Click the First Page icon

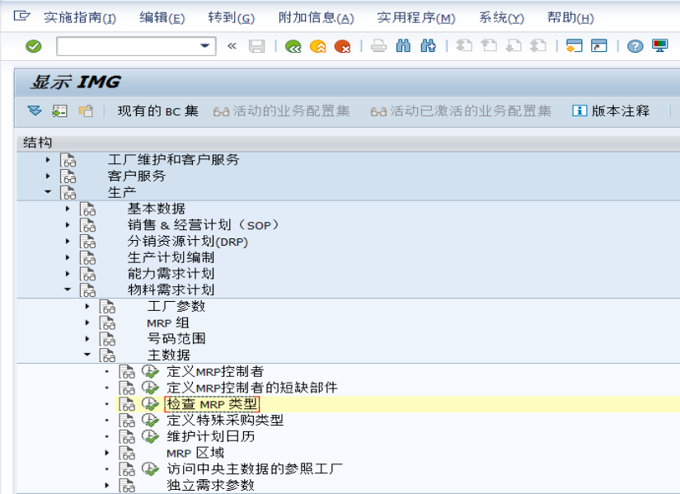(x=464, y=45)
